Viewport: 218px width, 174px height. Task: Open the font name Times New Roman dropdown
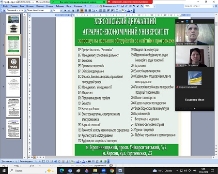(51, 11)
